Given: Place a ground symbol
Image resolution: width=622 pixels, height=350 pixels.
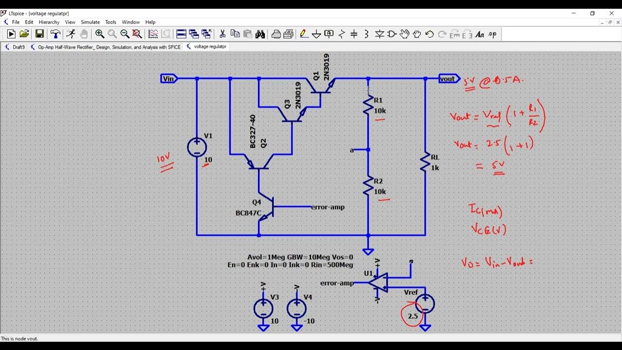Looking at the screenshot, I should [x=316, y=34].
